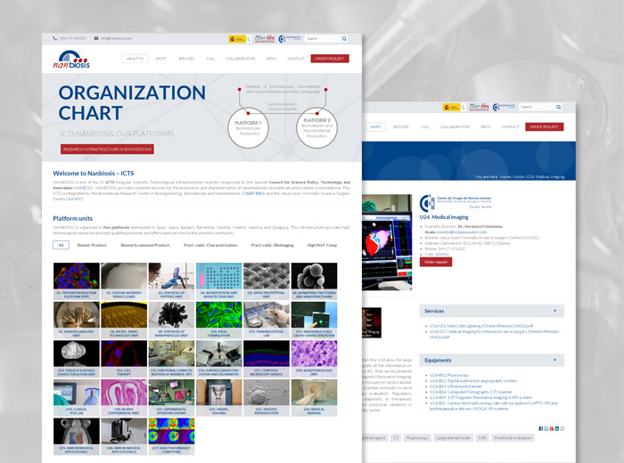This screenshot has width=624, height=463.
Task: Open the U22 Animal Housing thumbnail
Action: 219,397
